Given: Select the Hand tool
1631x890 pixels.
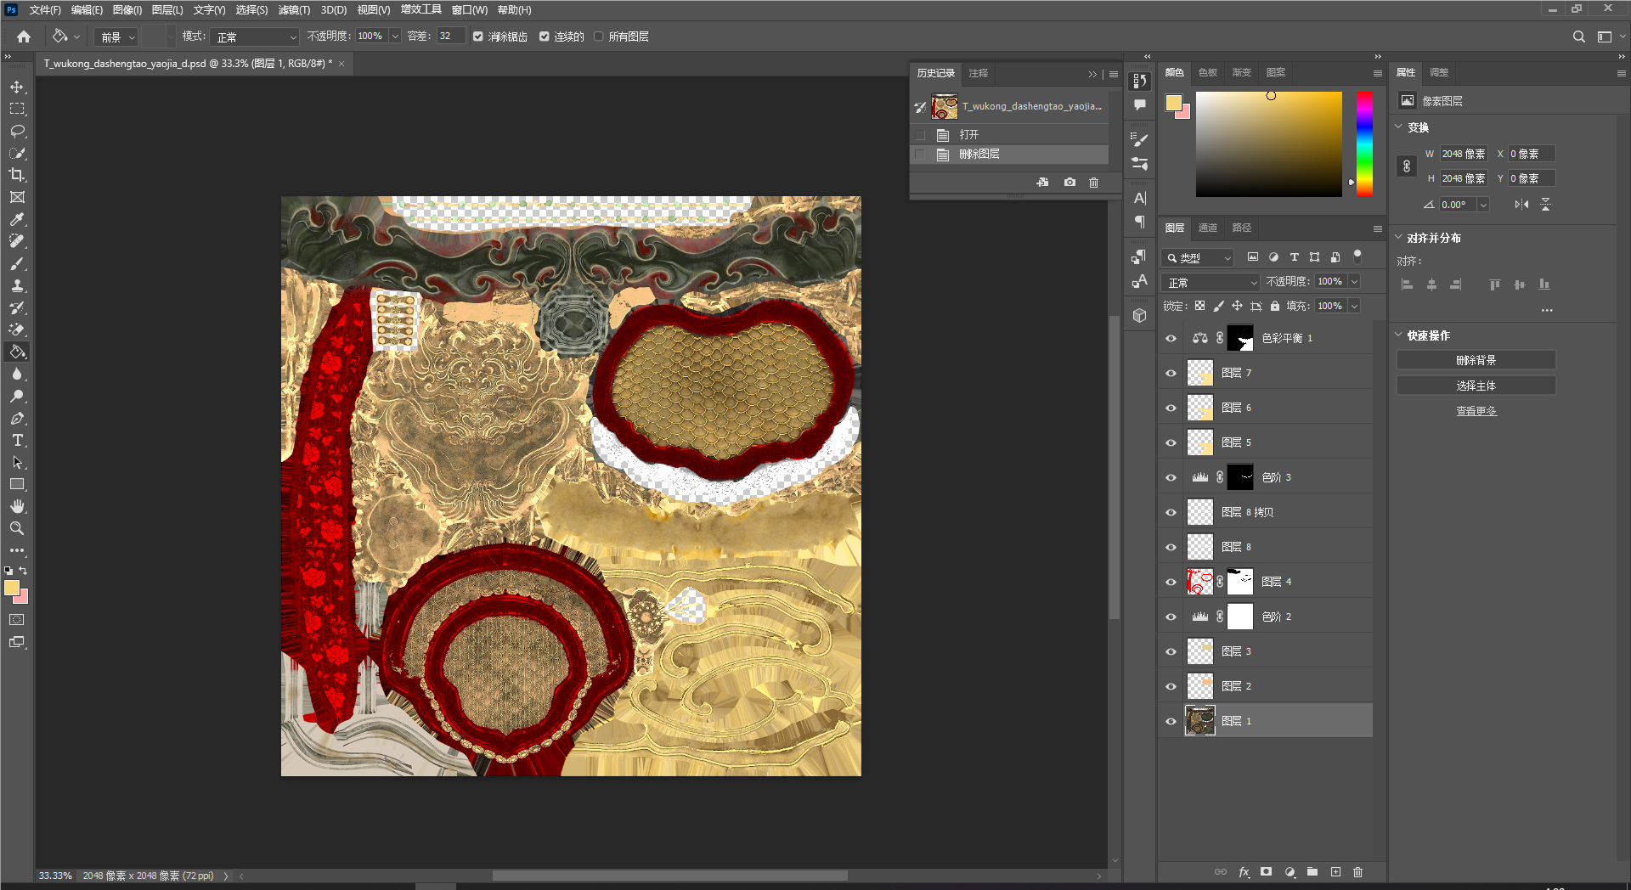Looking at the screenshot, I should 17,507.
